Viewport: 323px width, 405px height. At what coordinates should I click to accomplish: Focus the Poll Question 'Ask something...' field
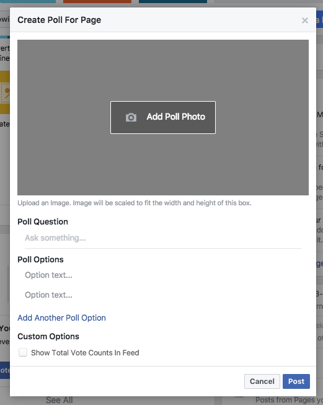click(163, 238)
